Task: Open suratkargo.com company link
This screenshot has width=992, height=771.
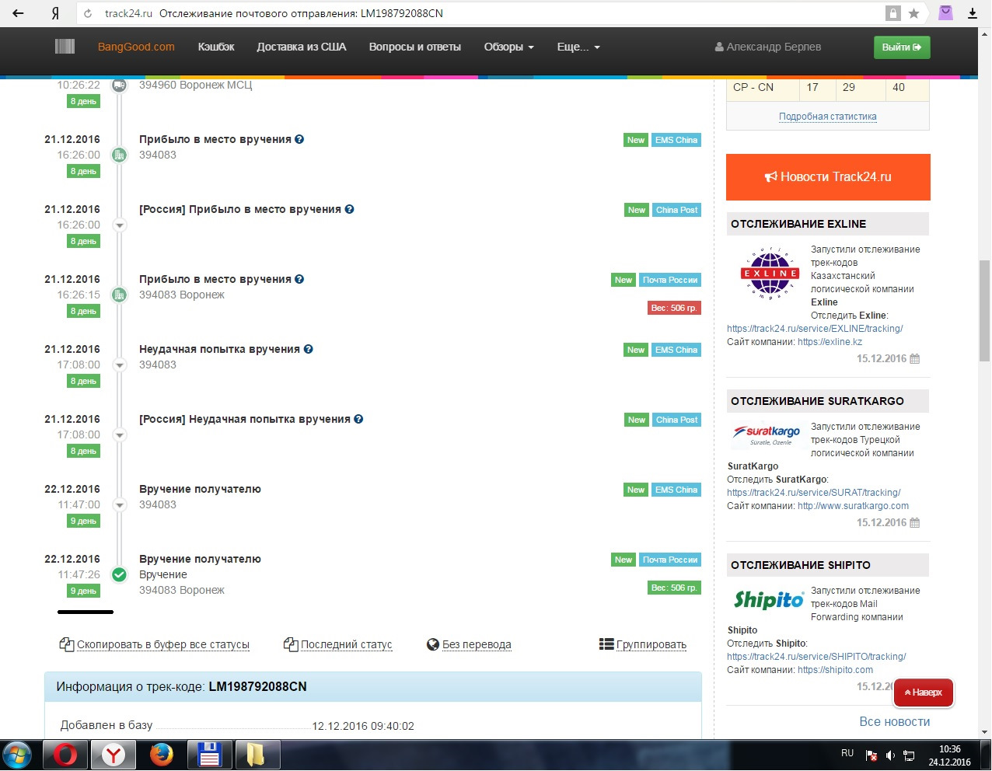Action: [853, 505]
